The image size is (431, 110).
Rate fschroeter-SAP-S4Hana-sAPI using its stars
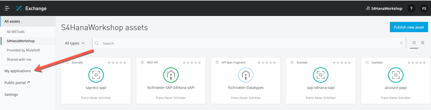tap(192, 63)
